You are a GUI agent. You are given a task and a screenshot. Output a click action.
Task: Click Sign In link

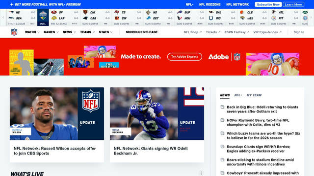tap(299, 32)
